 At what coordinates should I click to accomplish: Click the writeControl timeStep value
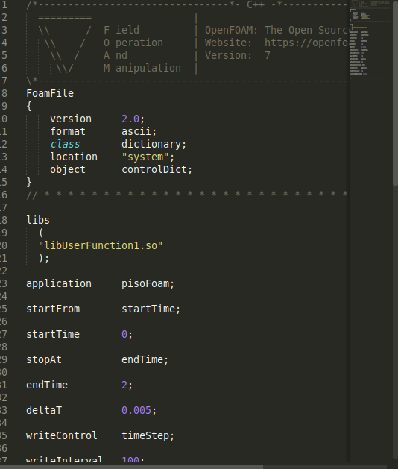(x=145, y=435)
